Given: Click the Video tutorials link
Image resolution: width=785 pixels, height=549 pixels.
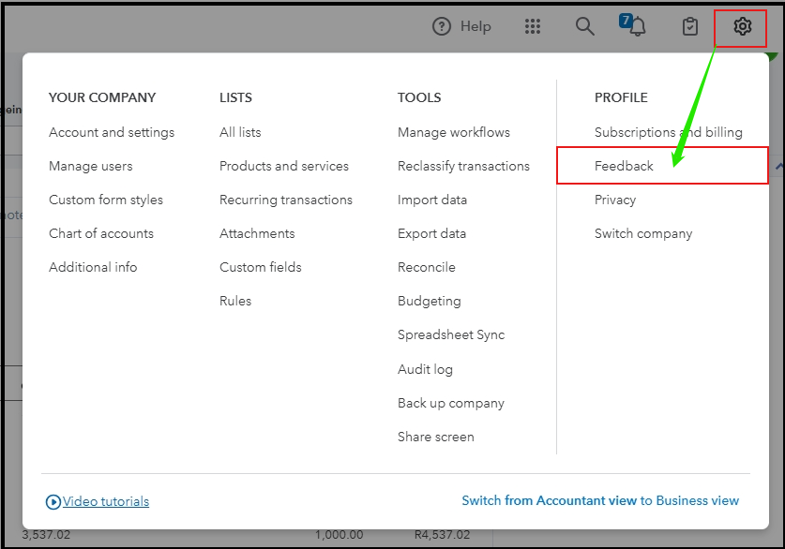Looking at the screenshot, I should (106, 501).
